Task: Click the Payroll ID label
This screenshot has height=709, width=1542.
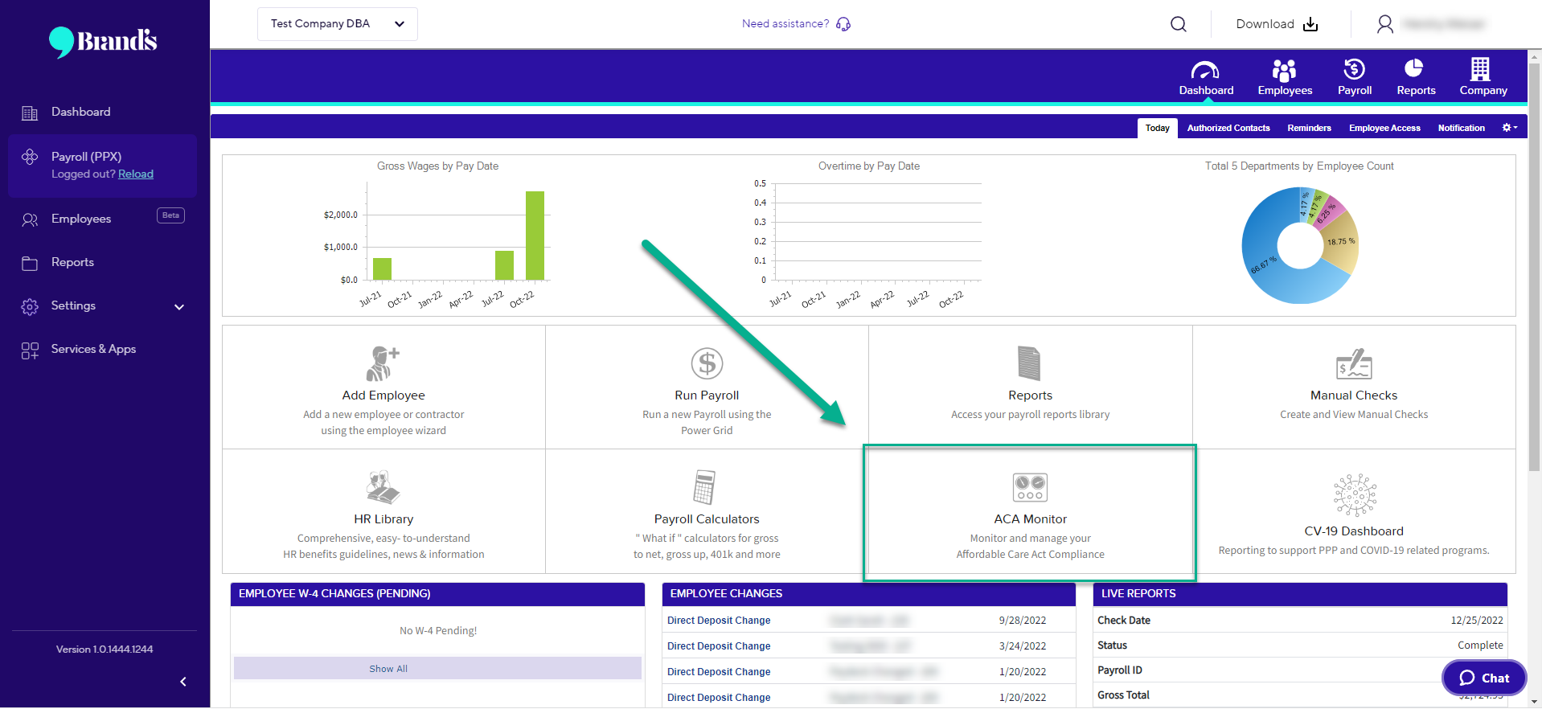Action: tap(1119, 670)
